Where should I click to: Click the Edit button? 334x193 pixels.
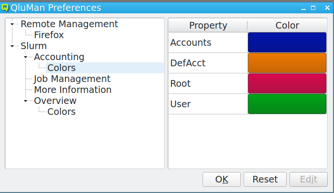click(x=309, y=179)
